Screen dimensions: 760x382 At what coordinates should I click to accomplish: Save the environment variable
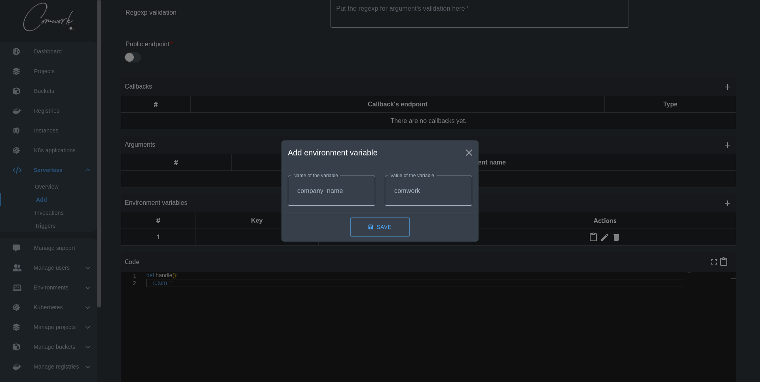380,227
